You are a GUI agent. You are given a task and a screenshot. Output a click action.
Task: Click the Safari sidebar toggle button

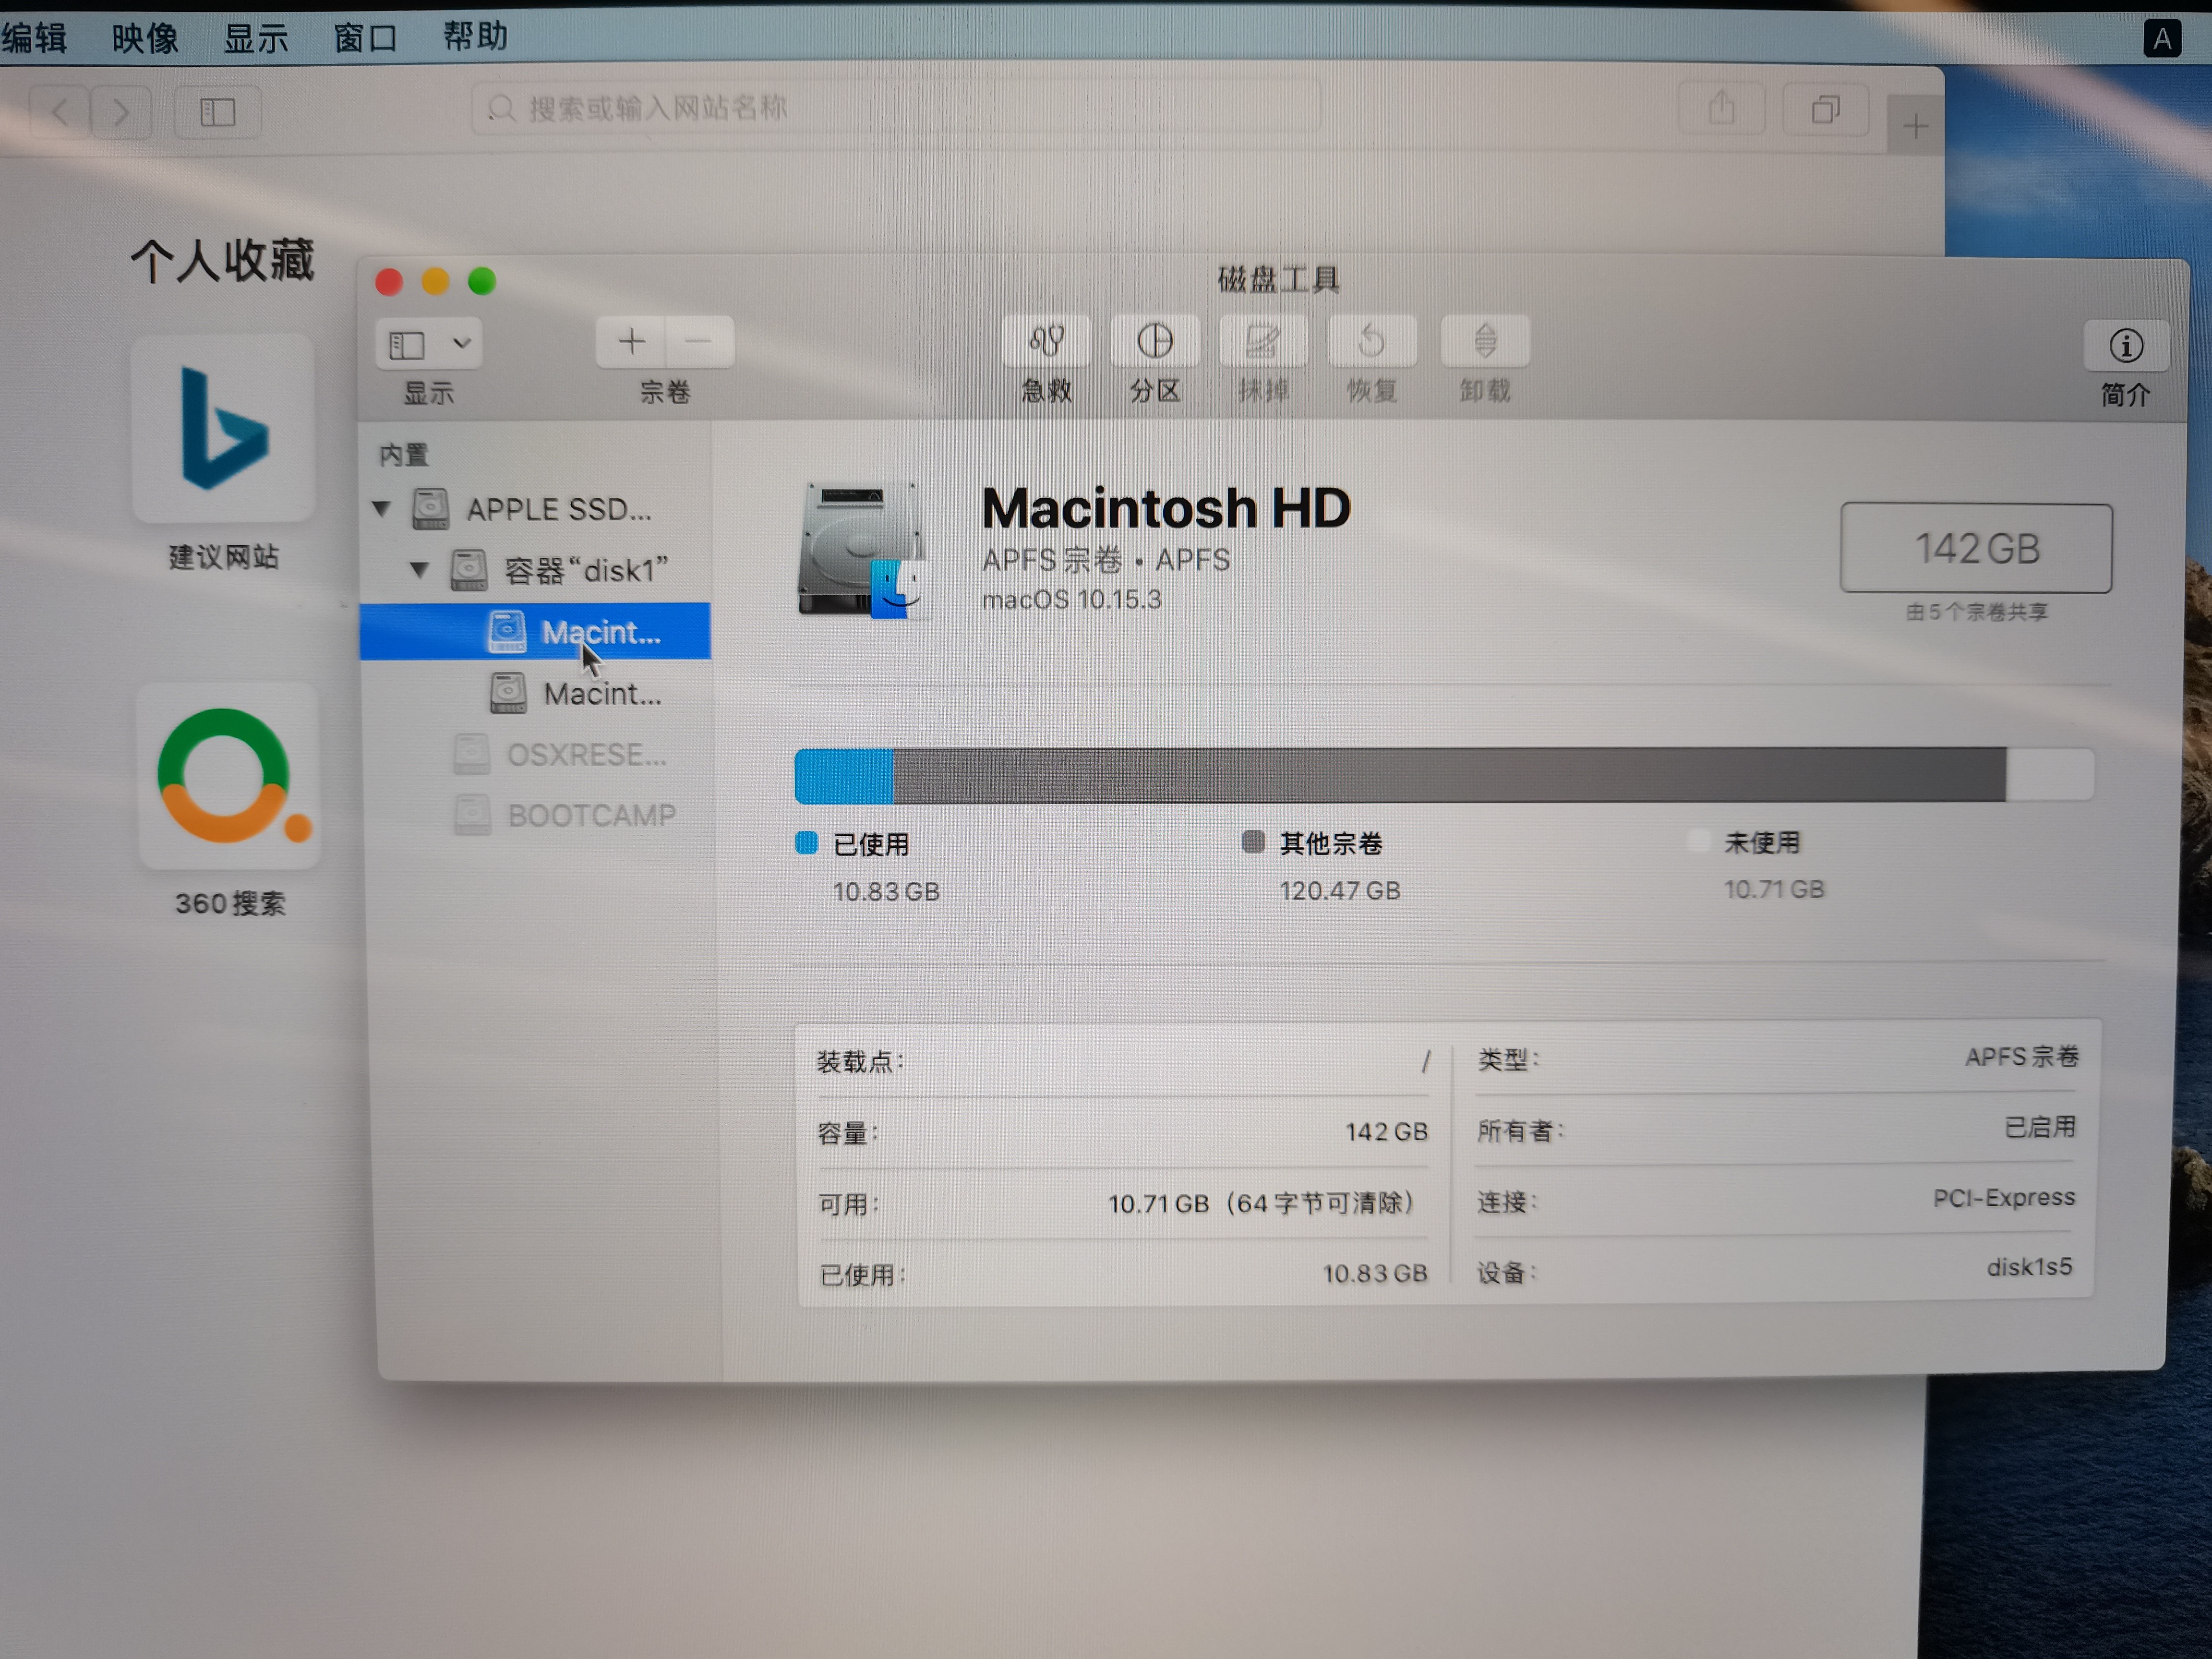pyautogui.click(x=217, y=112)
